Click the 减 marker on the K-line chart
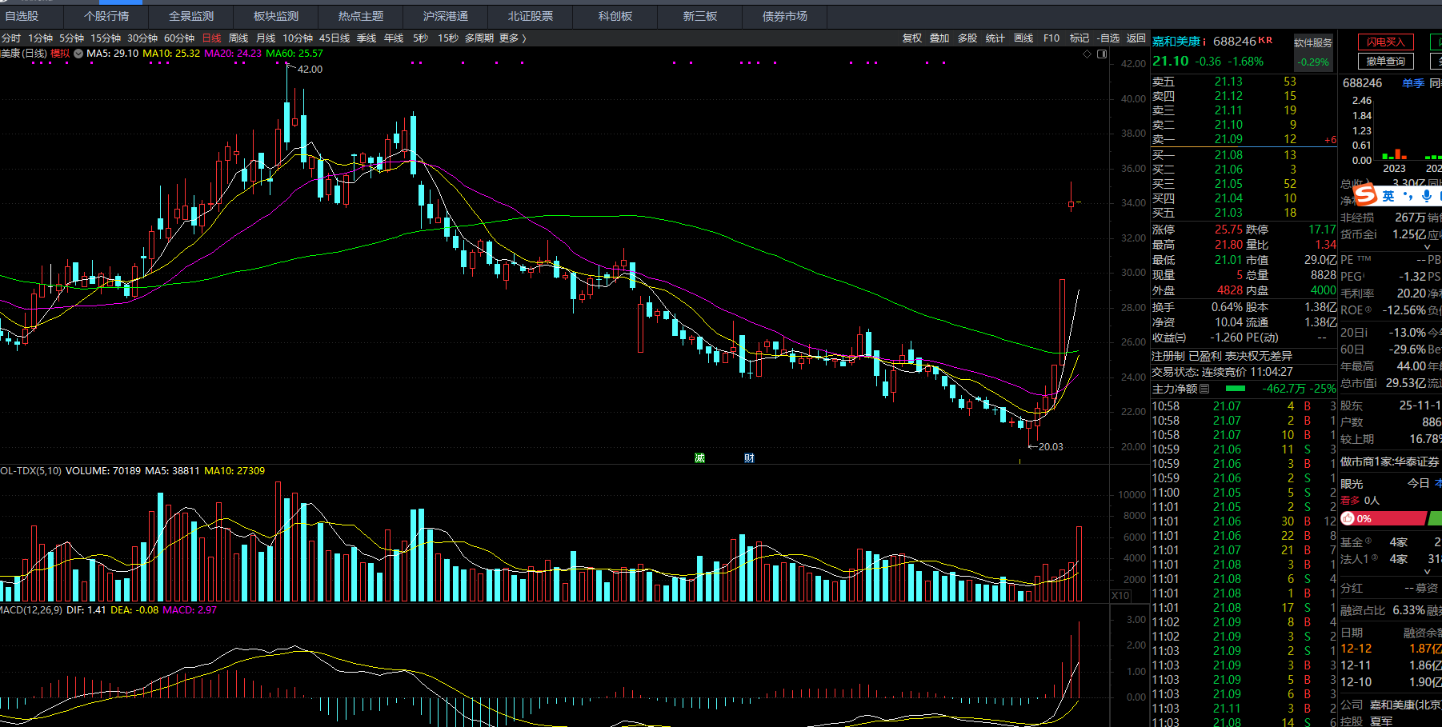 pyautogui.click(x=699, y=458)
